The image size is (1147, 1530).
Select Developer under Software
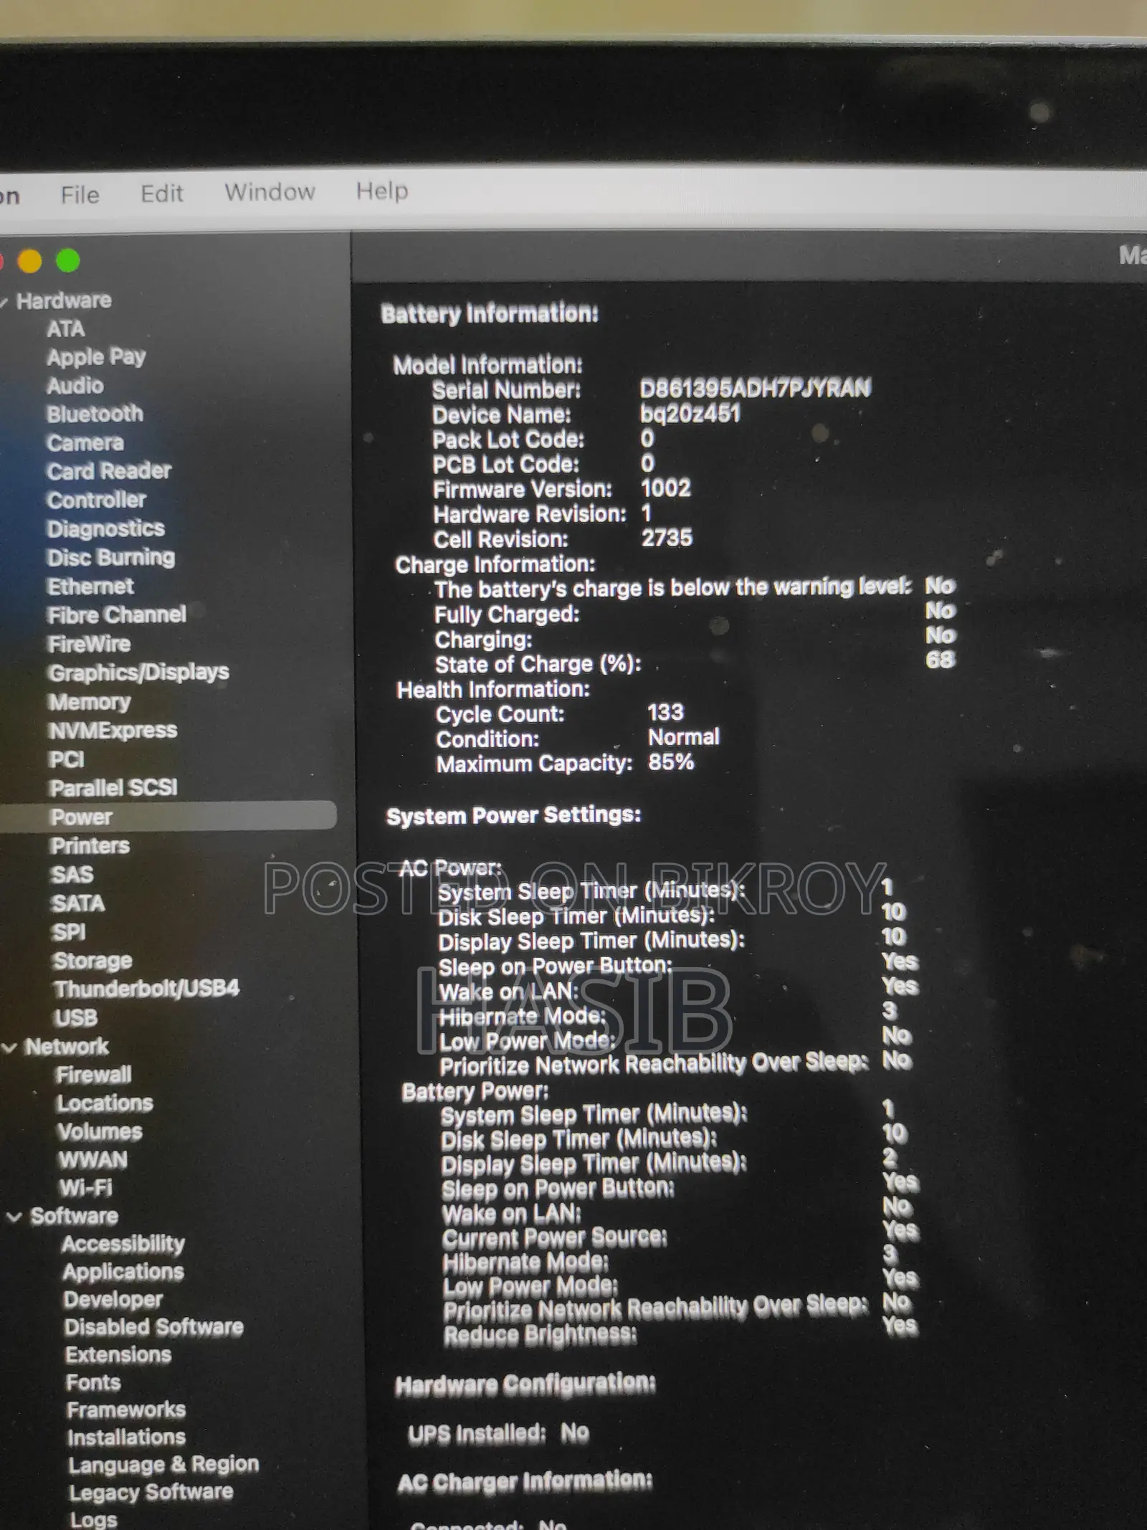(x=113, y=1300)
